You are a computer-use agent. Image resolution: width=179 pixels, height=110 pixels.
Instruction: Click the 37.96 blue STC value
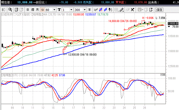pyautogui.click(x=62, y=75)
